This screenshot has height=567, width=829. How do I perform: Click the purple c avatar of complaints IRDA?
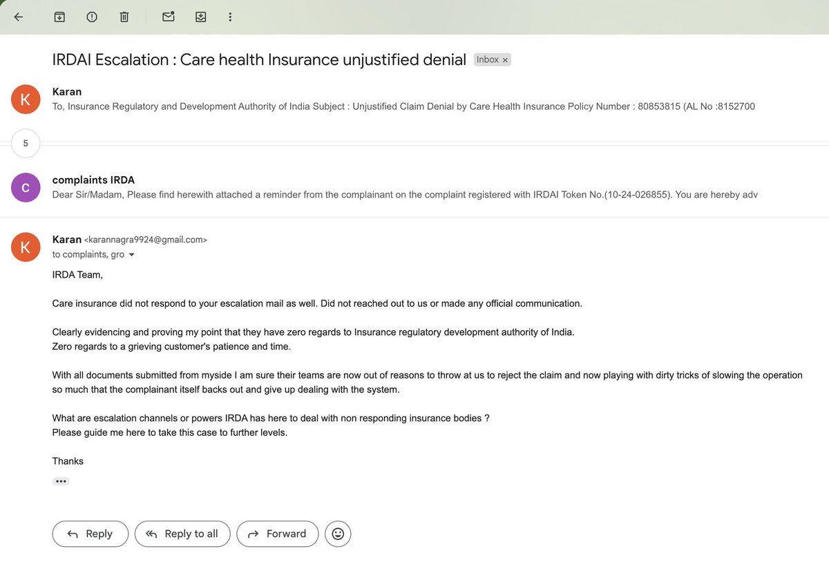point(26,187)
